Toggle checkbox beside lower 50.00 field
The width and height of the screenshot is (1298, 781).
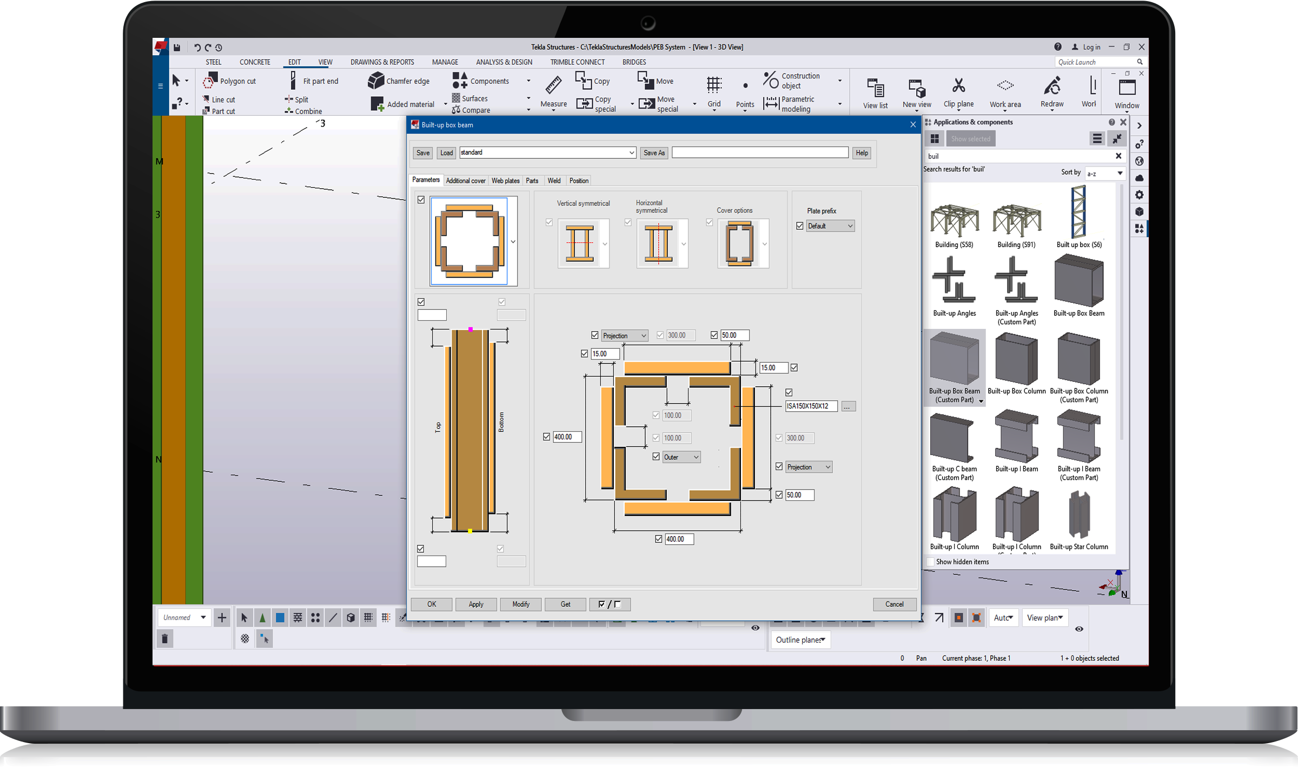(x=779, y=495)
